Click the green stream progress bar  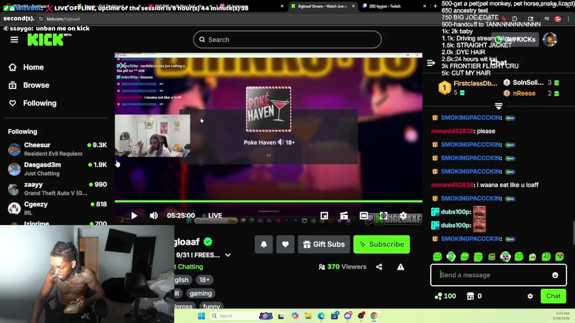coord(269,201)
